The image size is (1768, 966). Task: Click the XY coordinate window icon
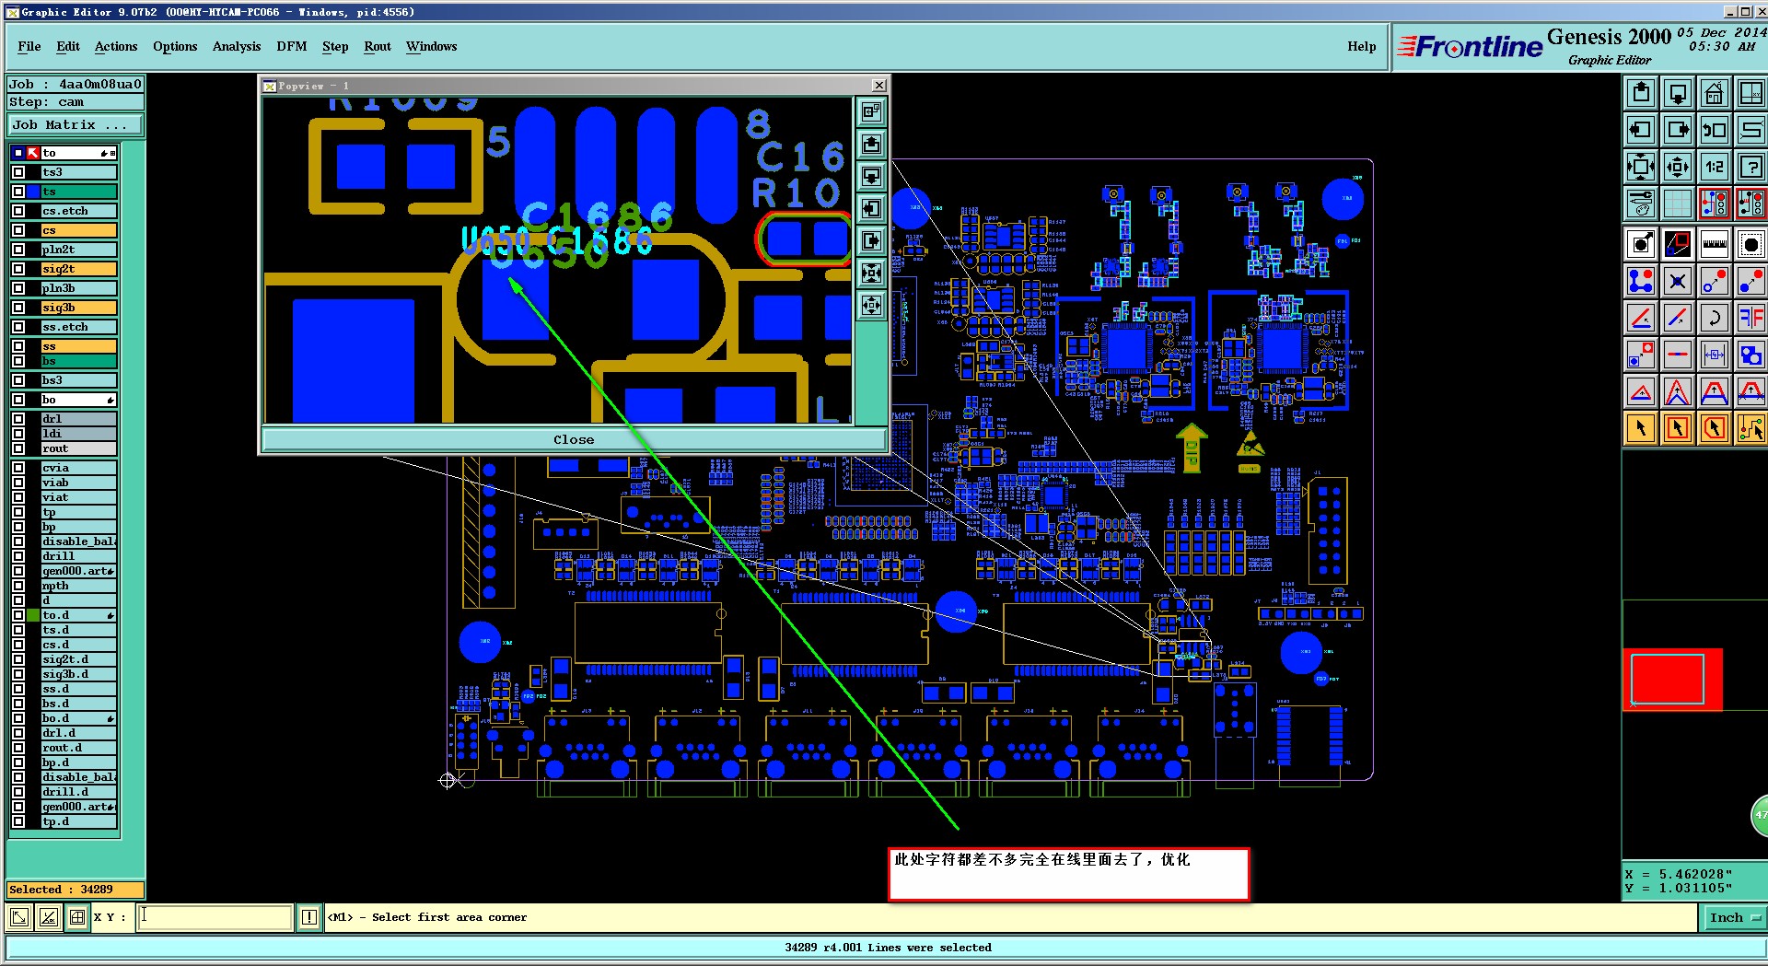1751,93
